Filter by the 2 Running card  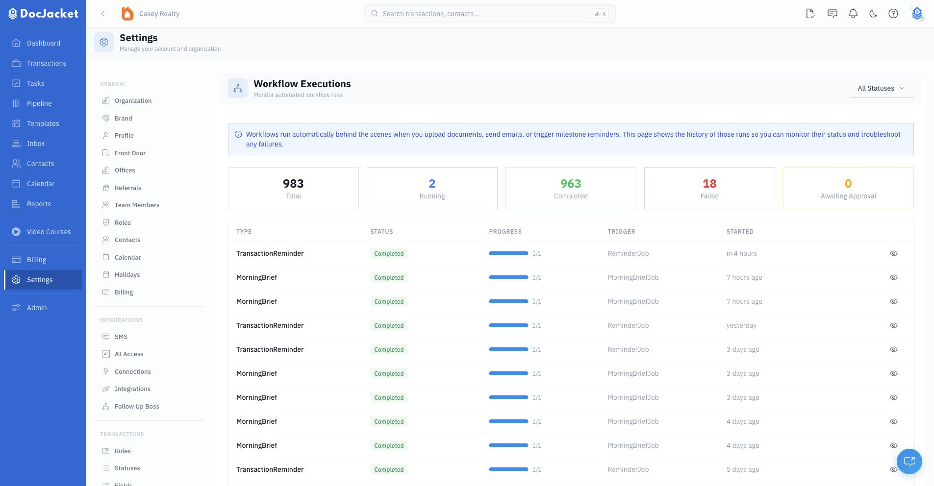(x=432, y=188)
